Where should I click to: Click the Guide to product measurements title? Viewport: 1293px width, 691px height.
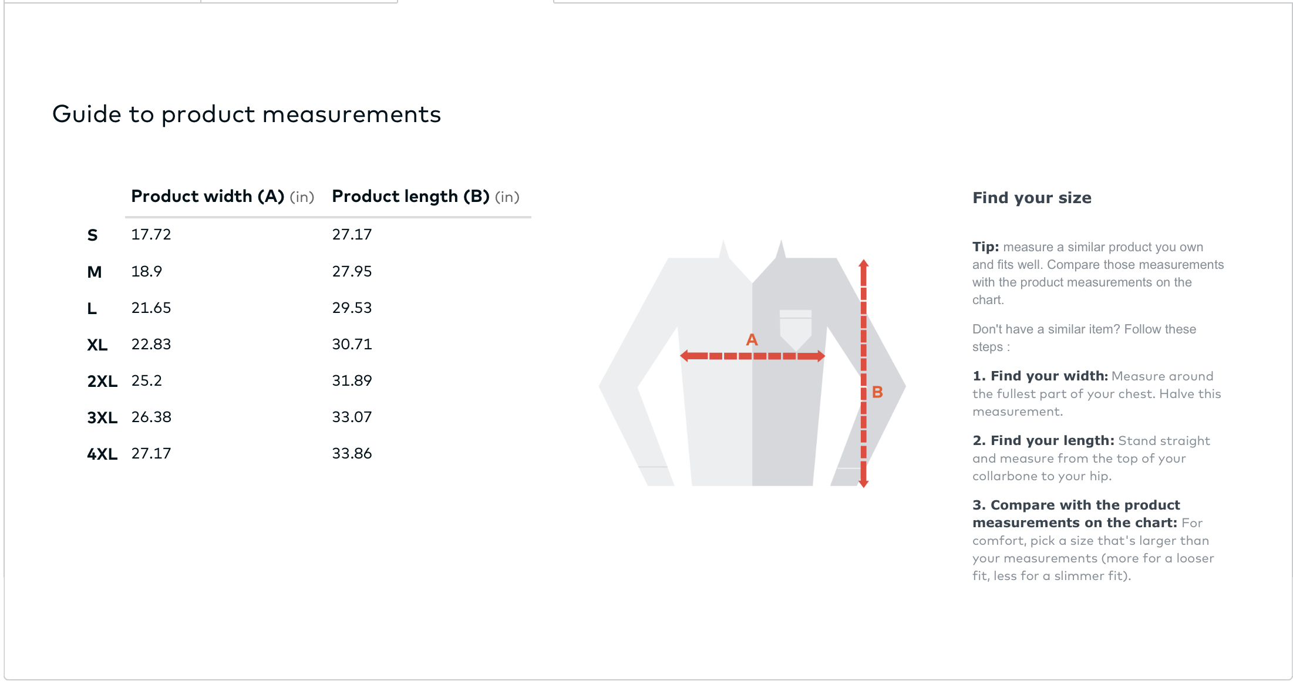pos(247,114)
